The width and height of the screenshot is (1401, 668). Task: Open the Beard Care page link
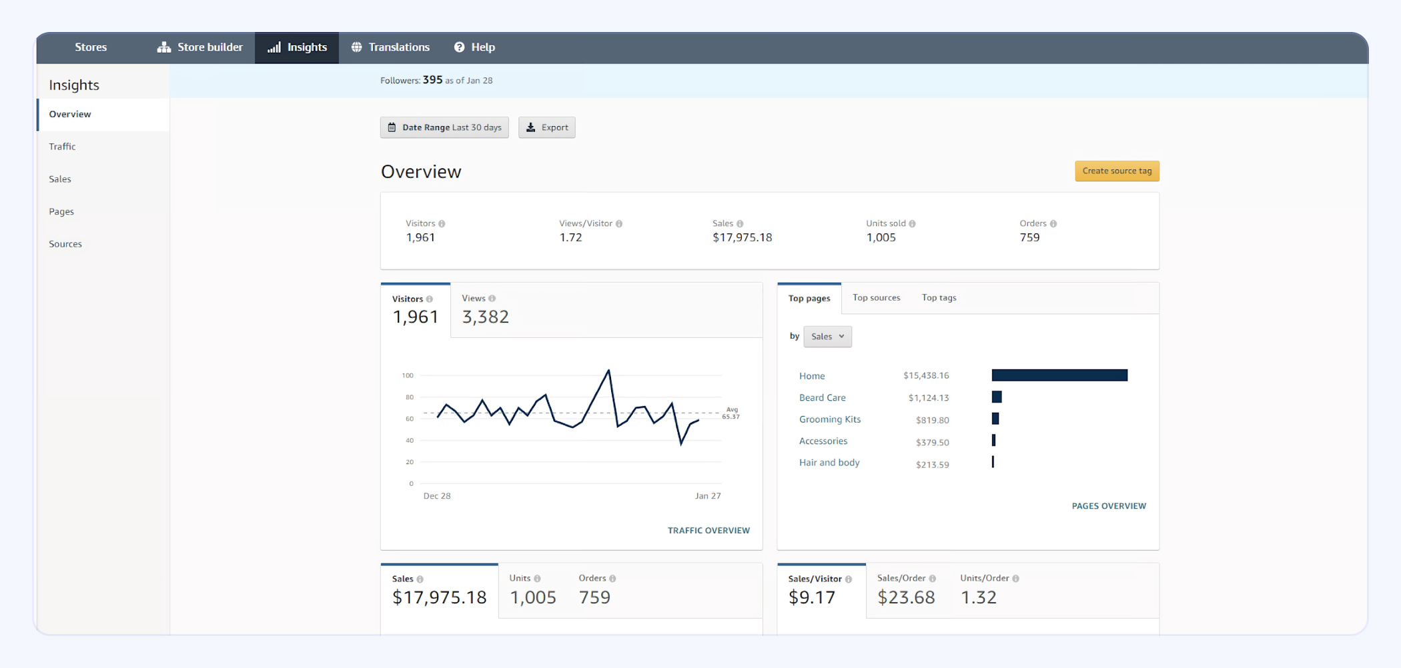(823, 398)
